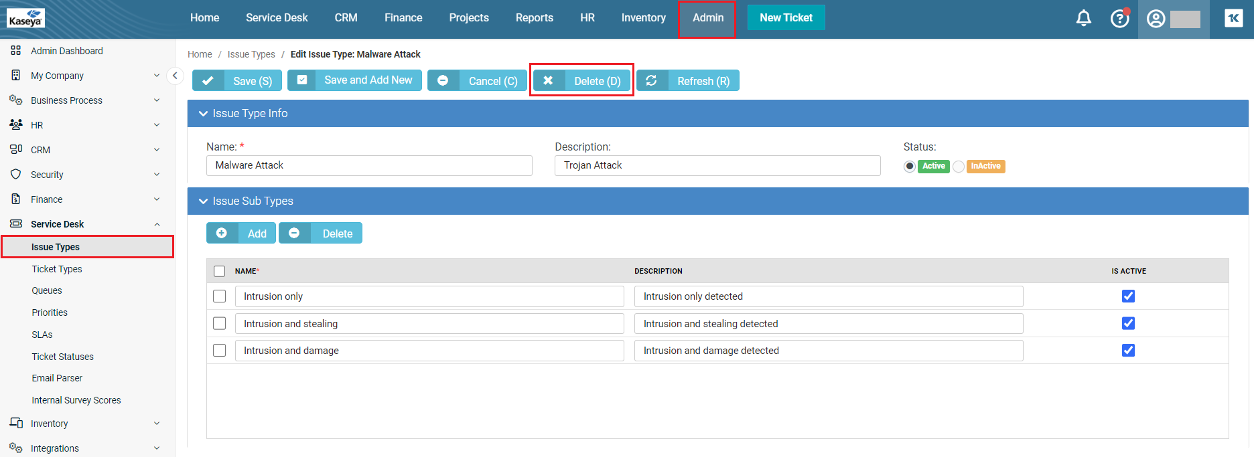
Task: Click the Kaseya logo in header
Action: [x=26, y=18]
